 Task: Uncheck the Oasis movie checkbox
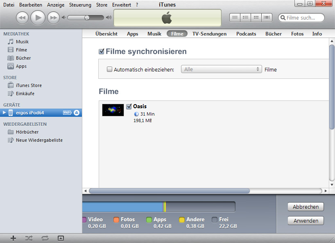click(129, 106)
